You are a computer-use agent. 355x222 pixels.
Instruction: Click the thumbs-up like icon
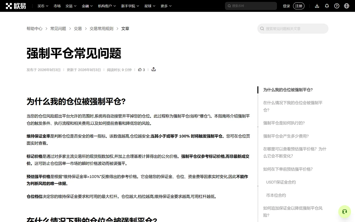140,70
